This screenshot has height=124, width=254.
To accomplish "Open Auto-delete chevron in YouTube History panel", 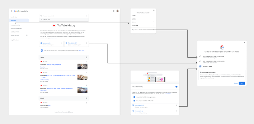I will tap(176, 105).
